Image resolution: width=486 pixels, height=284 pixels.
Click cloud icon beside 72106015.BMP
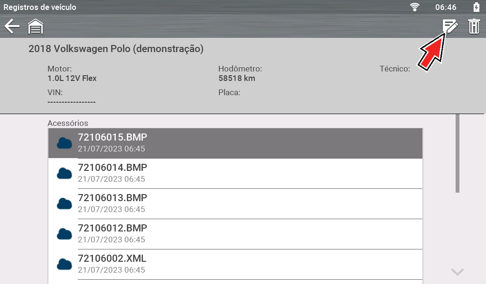(x=64, y=143)
